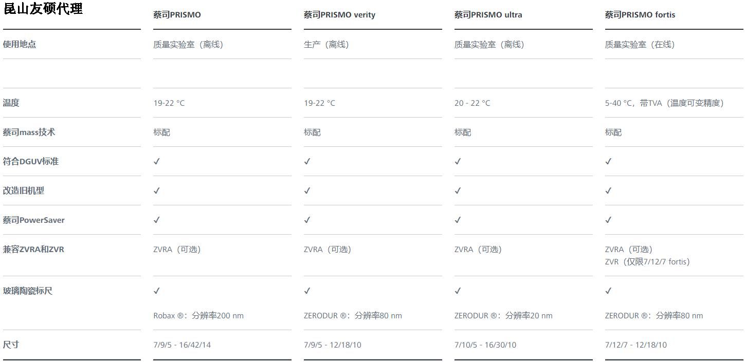
Task: Click the 兼容ZVRA和ZVR row label
Action: pyautogui.click(x=33, y=250)
